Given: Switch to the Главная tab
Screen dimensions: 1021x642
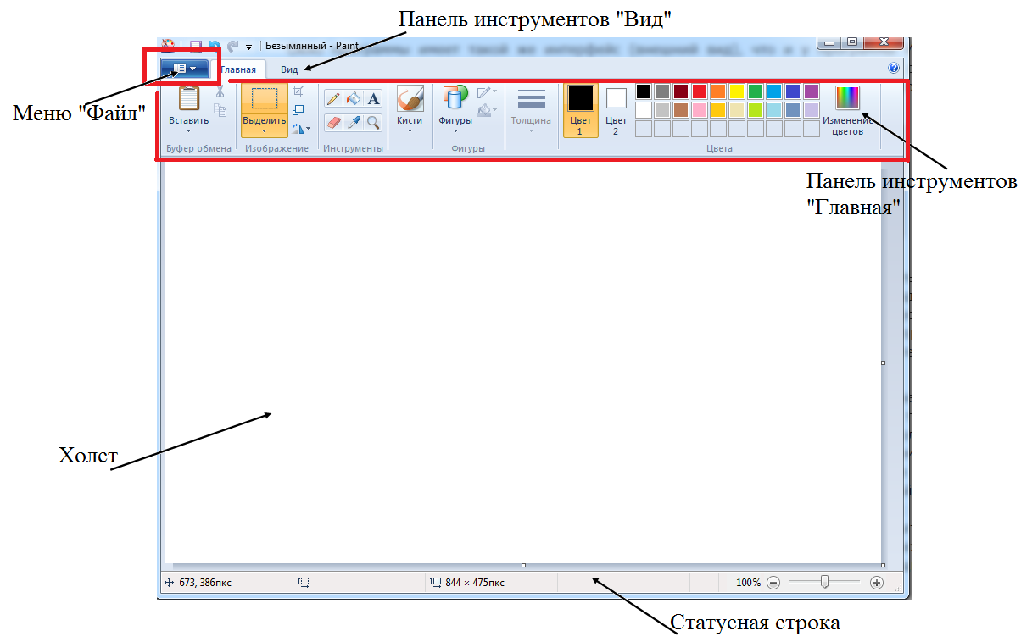Looking at the screenshot, I should tap(238, 69).
